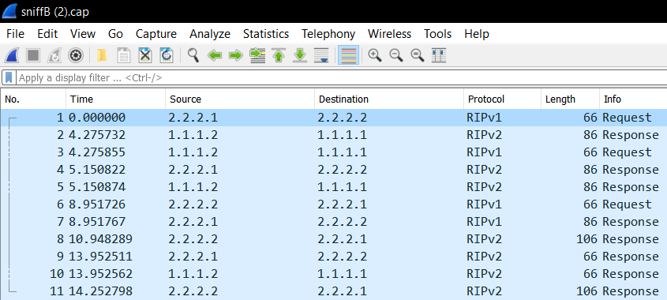Image resolution: width=667 pixels, height=300 pixels.
Task: Reload this capture file icon
Action: 167,55
